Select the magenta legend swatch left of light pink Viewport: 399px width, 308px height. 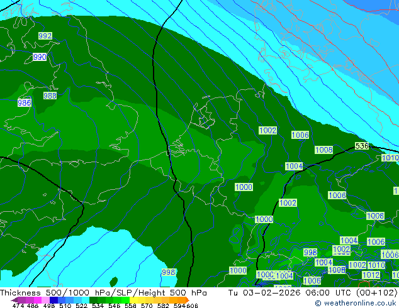point(38,300)
